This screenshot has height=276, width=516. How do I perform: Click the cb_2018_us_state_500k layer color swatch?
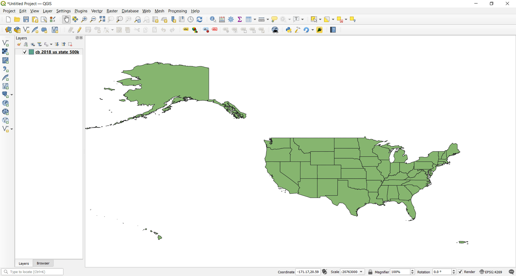tap(31, 52)
